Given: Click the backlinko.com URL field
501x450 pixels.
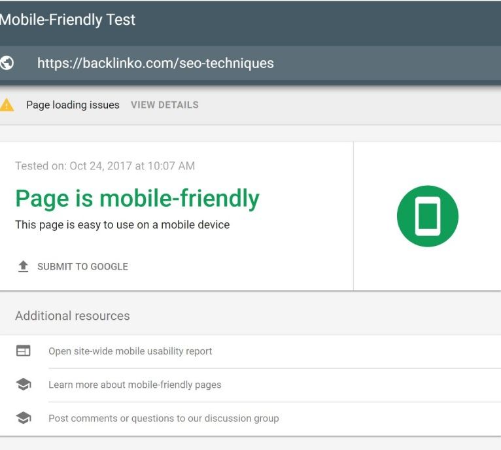Looking at the screenshot, I should click(x=156, y=63).
